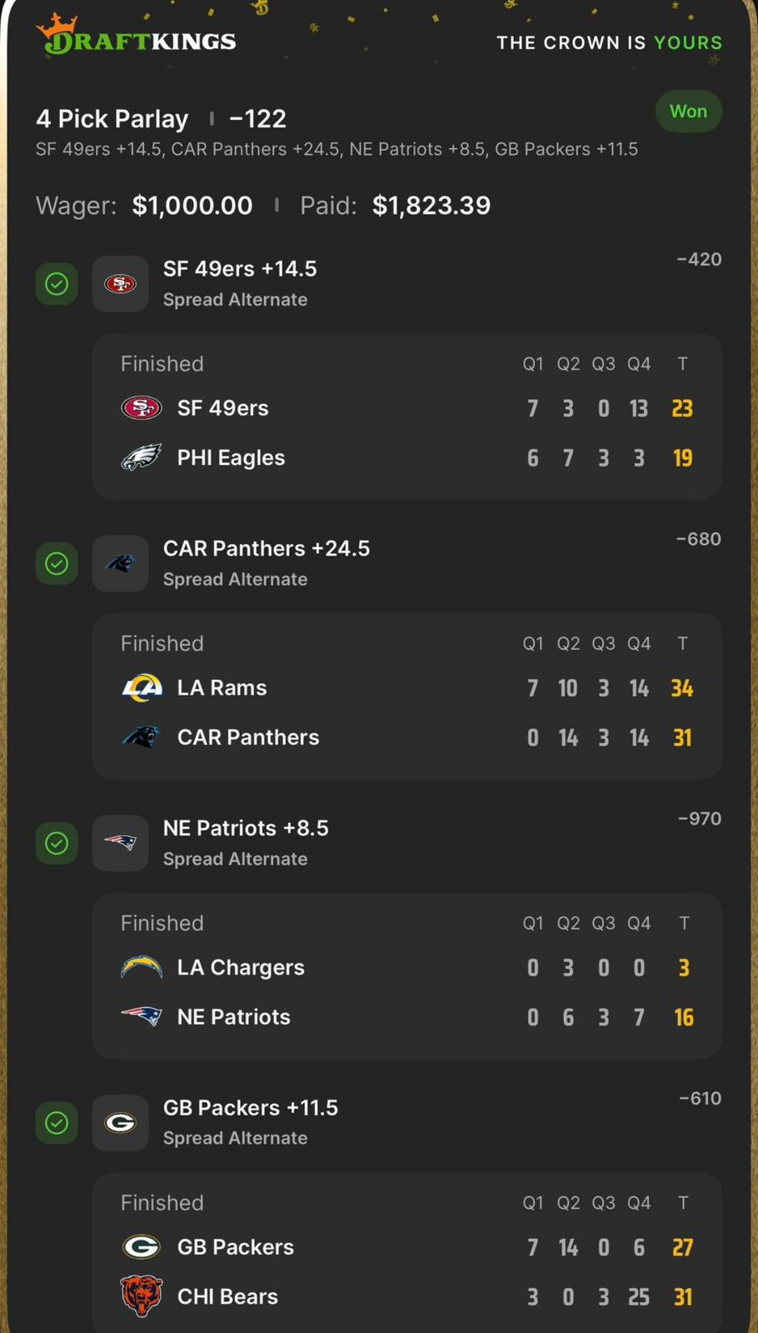Click the PHI Eagles team logo
The width and height of the screenshot is (758, 1333).
point(142,457)
